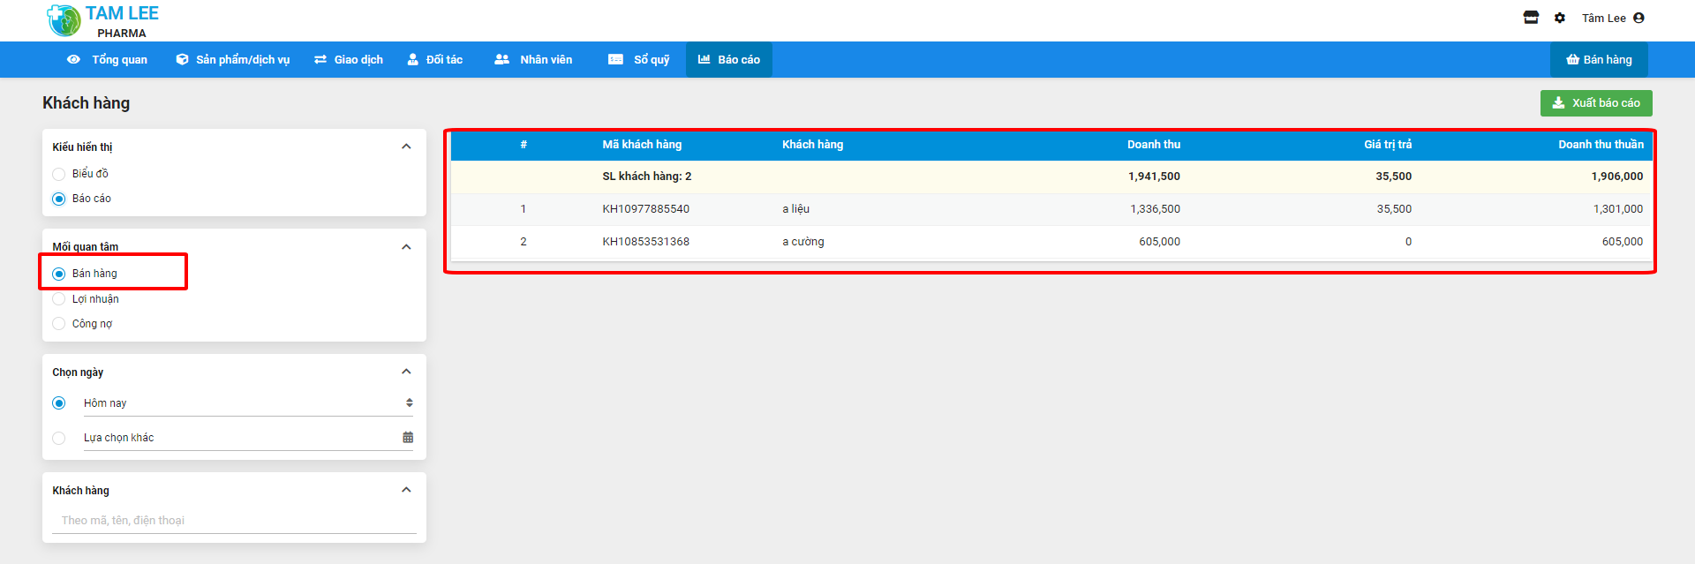1695x564 pixels.
Task: Click the customer search field Theo mã, tên
Action: [x=234, y=521]
